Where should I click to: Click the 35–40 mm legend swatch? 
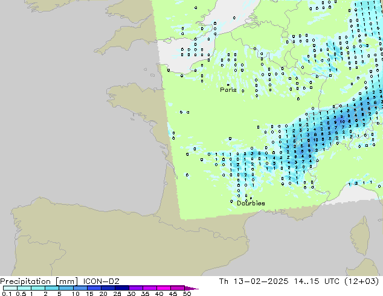[x=149, y=288]
